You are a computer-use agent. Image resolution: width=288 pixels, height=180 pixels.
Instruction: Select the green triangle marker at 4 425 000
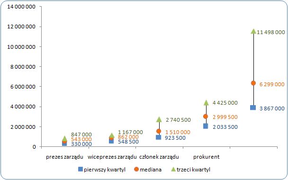coord(206,103)
